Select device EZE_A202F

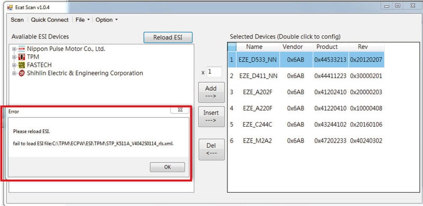tap(258, 92)
